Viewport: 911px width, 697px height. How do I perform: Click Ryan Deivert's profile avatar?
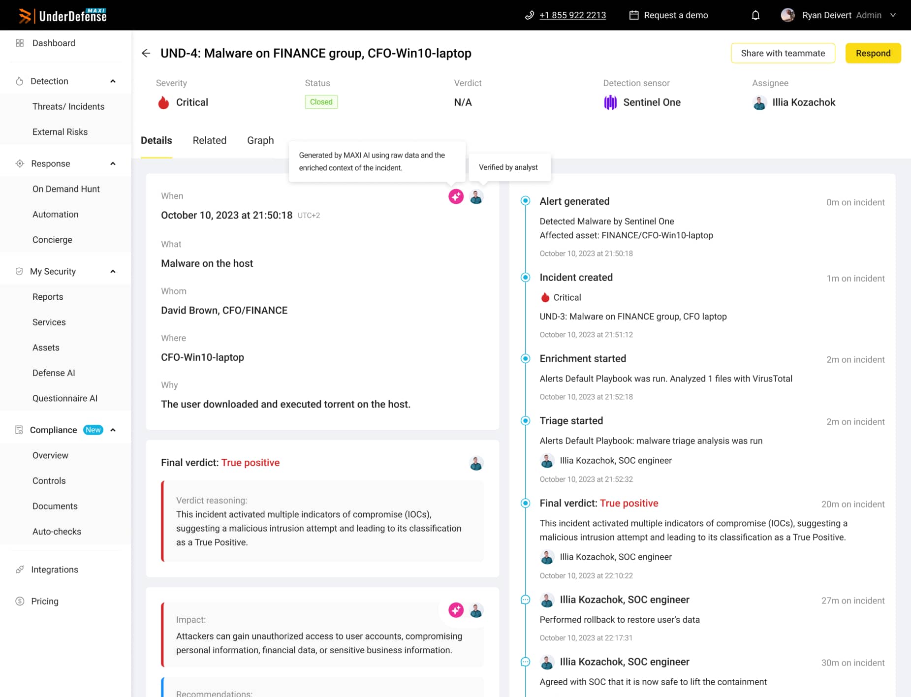click(787, 15)
